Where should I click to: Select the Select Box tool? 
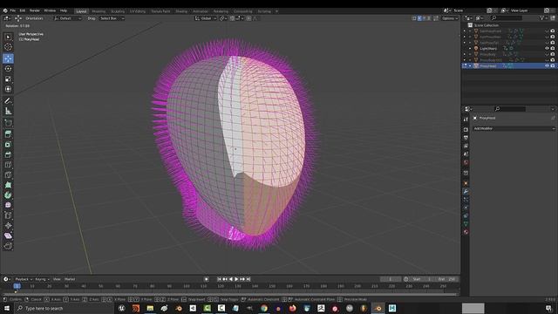click(x=8, y=37)
